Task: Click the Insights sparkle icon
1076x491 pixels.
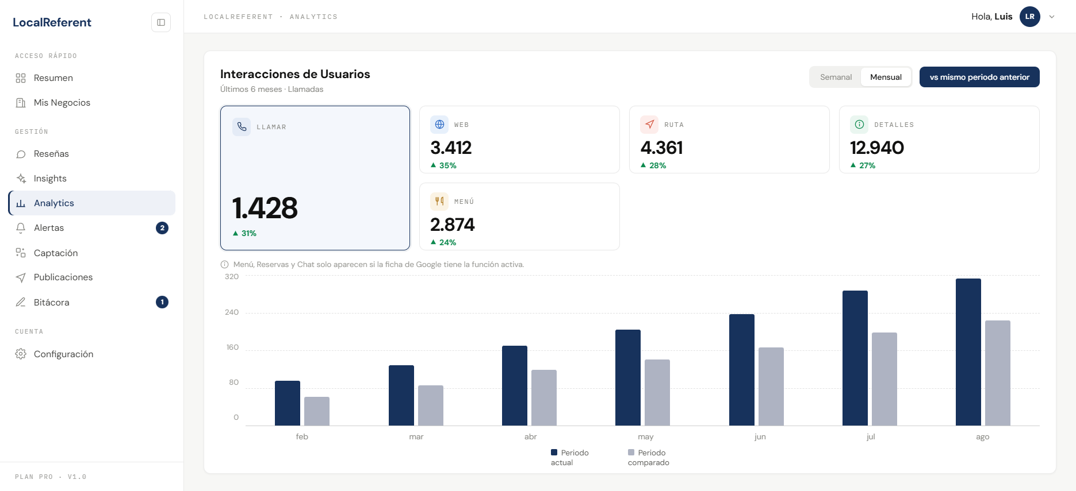Action: tap(21, 179)
